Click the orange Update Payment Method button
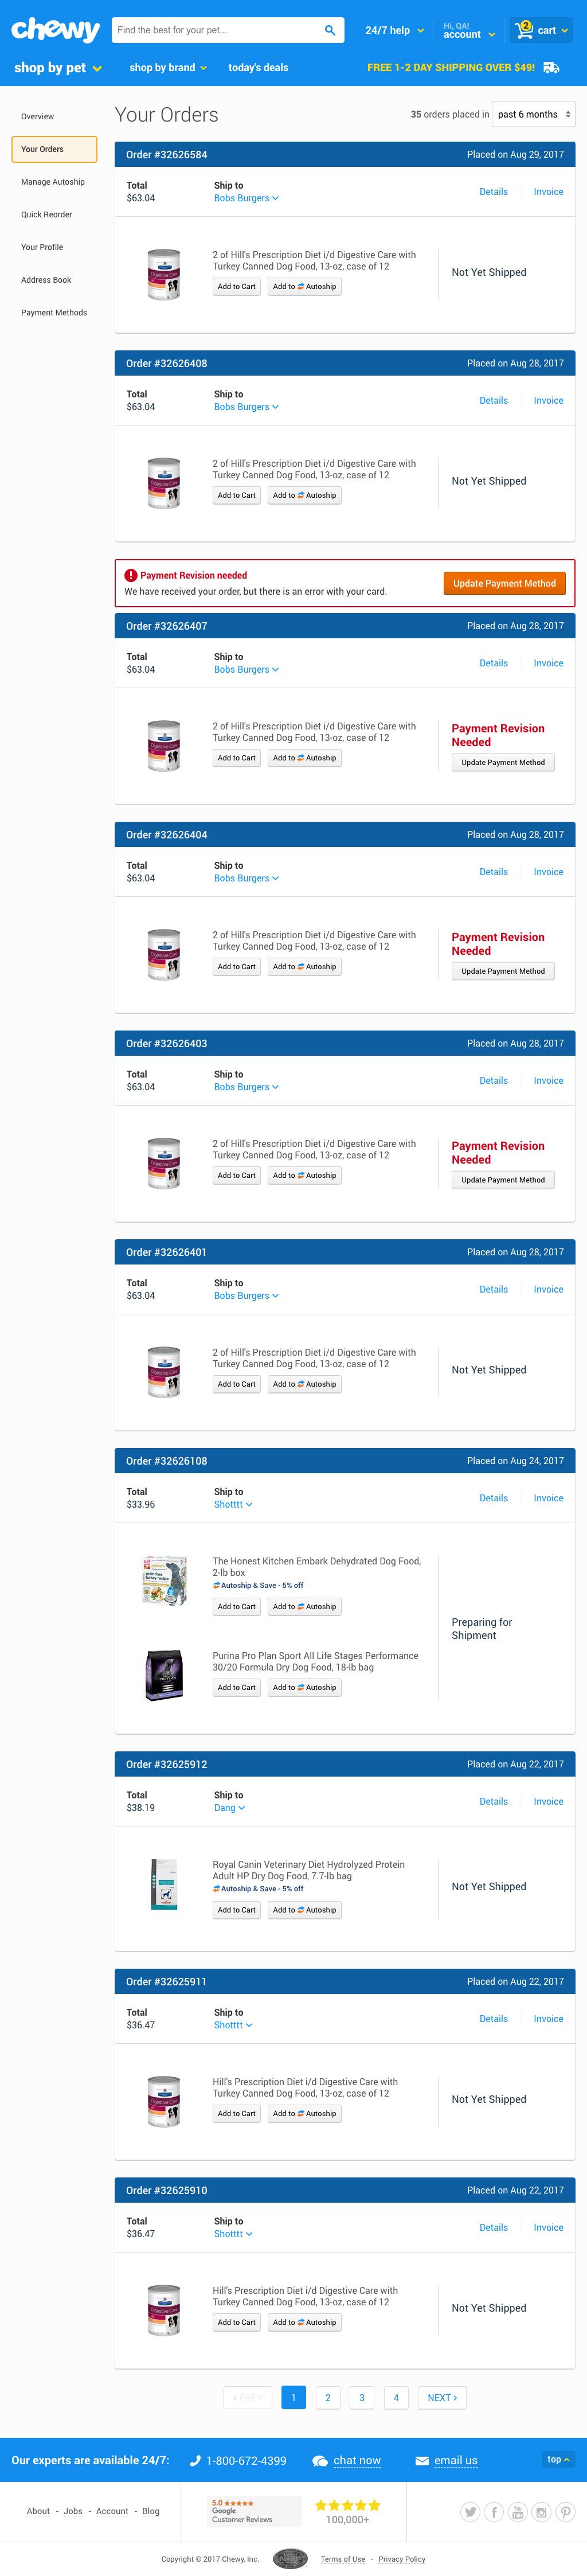This screenshot has height=2576, width=587. pos(504,583)
